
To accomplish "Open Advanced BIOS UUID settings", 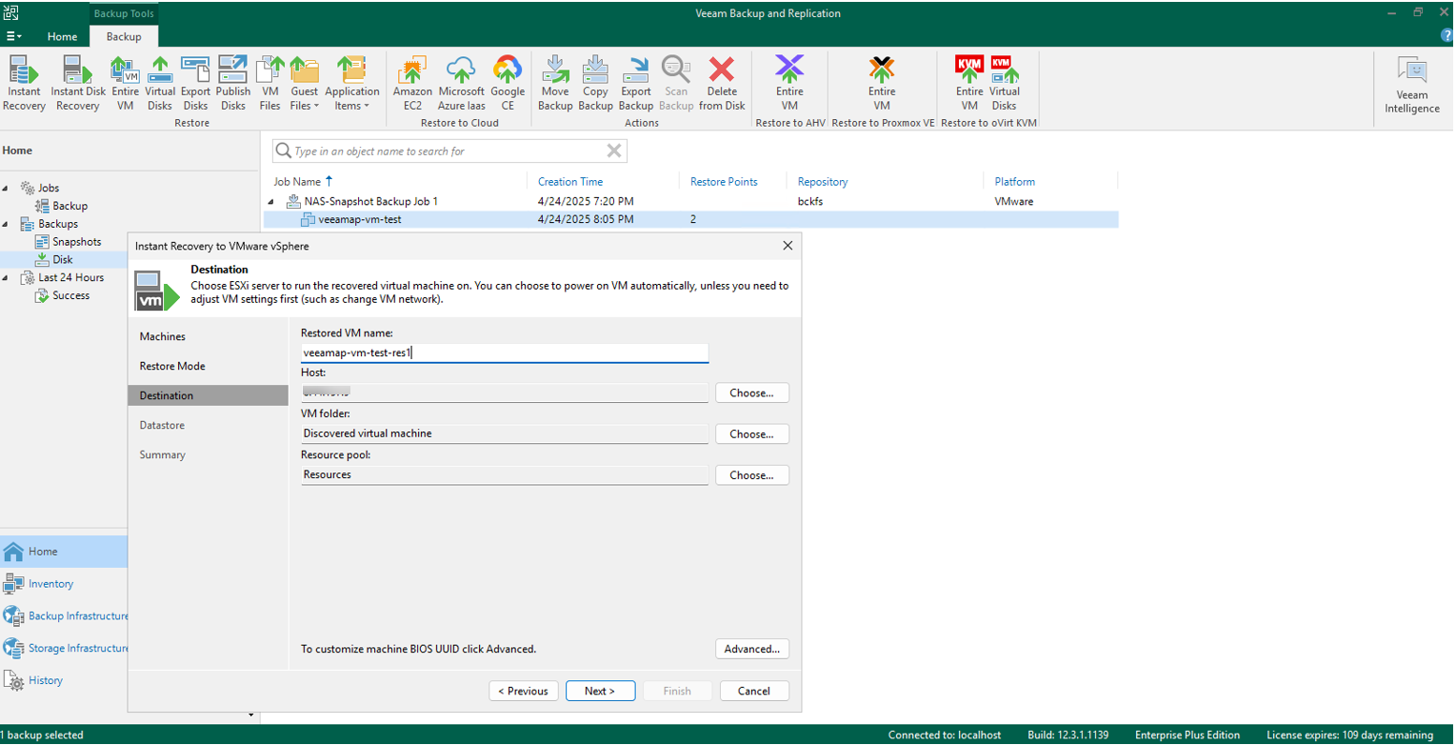I will [x=752, y=649].
